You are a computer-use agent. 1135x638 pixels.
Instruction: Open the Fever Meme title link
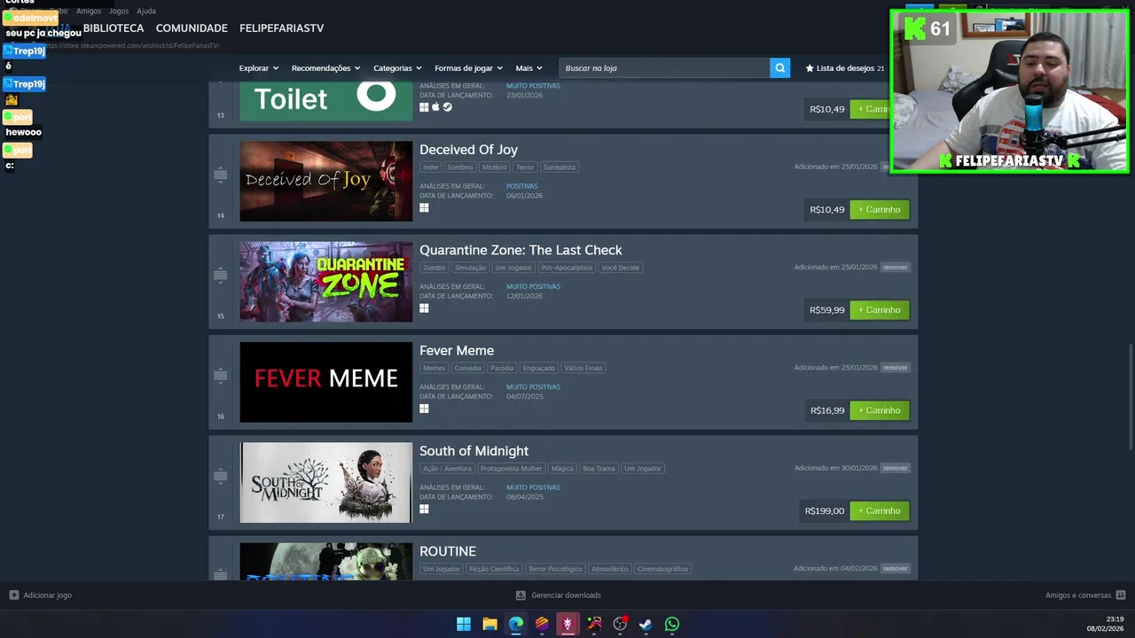coord(457,351)
